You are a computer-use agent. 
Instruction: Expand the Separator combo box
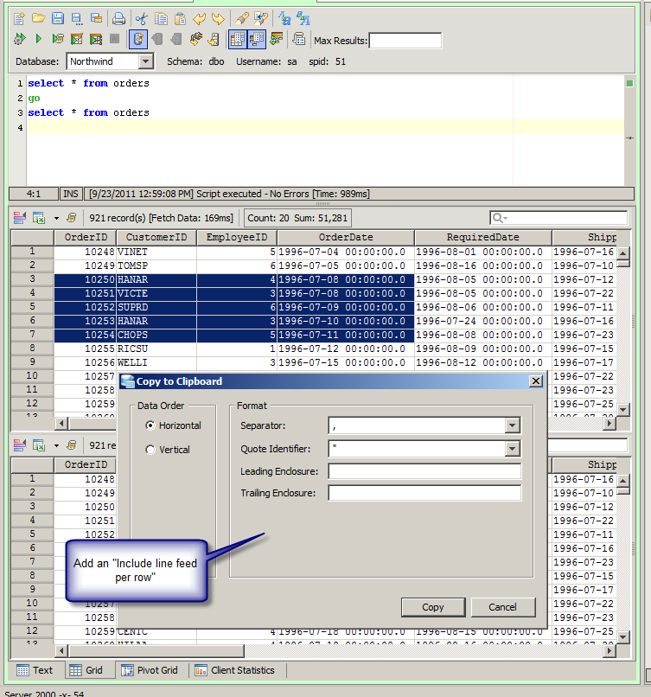pos(513,425)
